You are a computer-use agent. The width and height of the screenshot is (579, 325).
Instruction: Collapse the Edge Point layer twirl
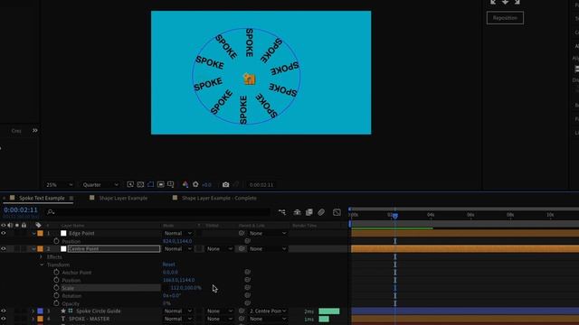tap(33, 233)
